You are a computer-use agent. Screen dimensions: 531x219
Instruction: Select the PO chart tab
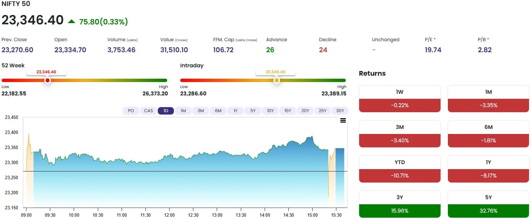(131, 111)
